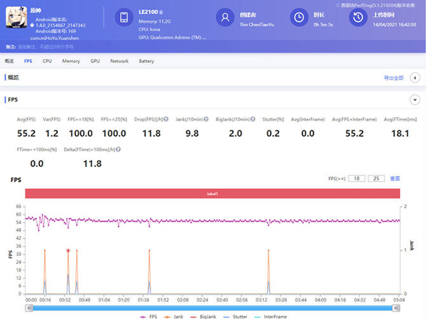
Task: Click the 重置 reset link
Action: (x=395, y=179)
